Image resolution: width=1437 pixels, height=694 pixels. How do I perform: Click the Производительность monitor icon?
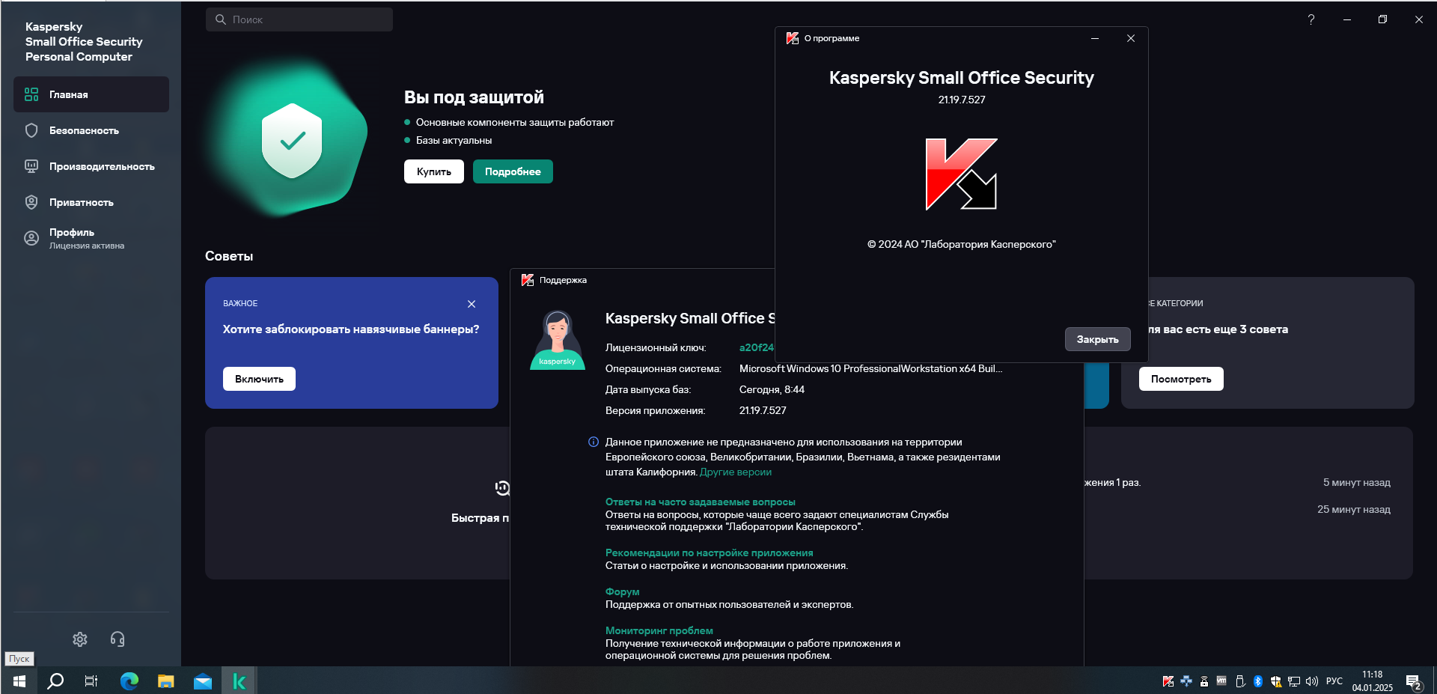(31, 166)
